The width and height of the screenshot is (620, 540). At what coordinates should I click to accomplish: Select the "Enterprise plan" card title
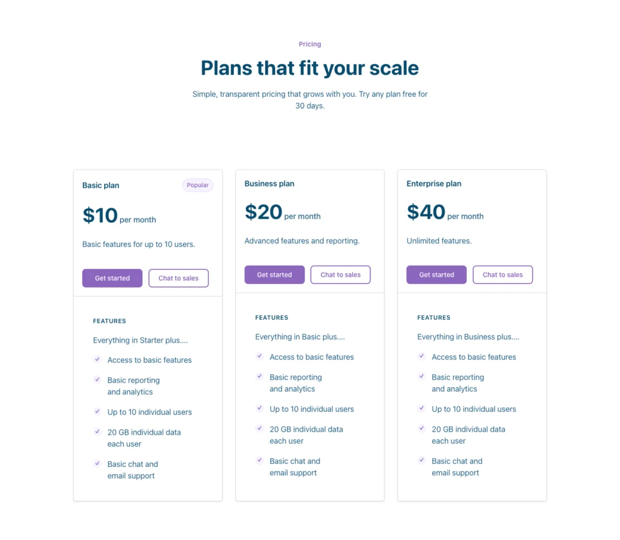click(434, 183)
